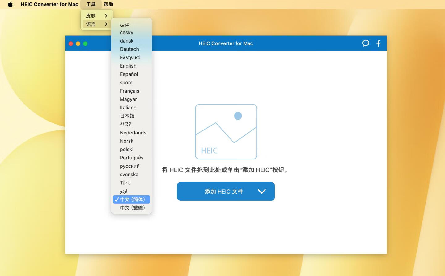Screen dimensions: 445x276
Task: Open the 工具 menu
Action: tap(91, 4)
